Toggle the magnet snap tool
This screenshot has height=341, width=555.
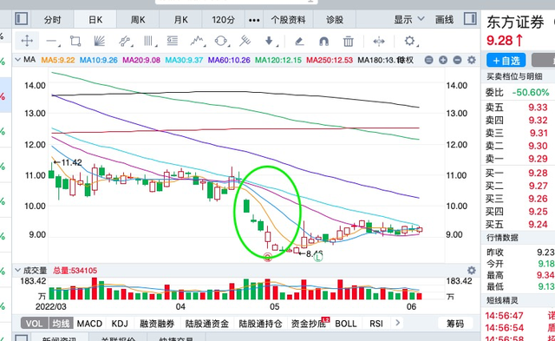coord(323,42)
